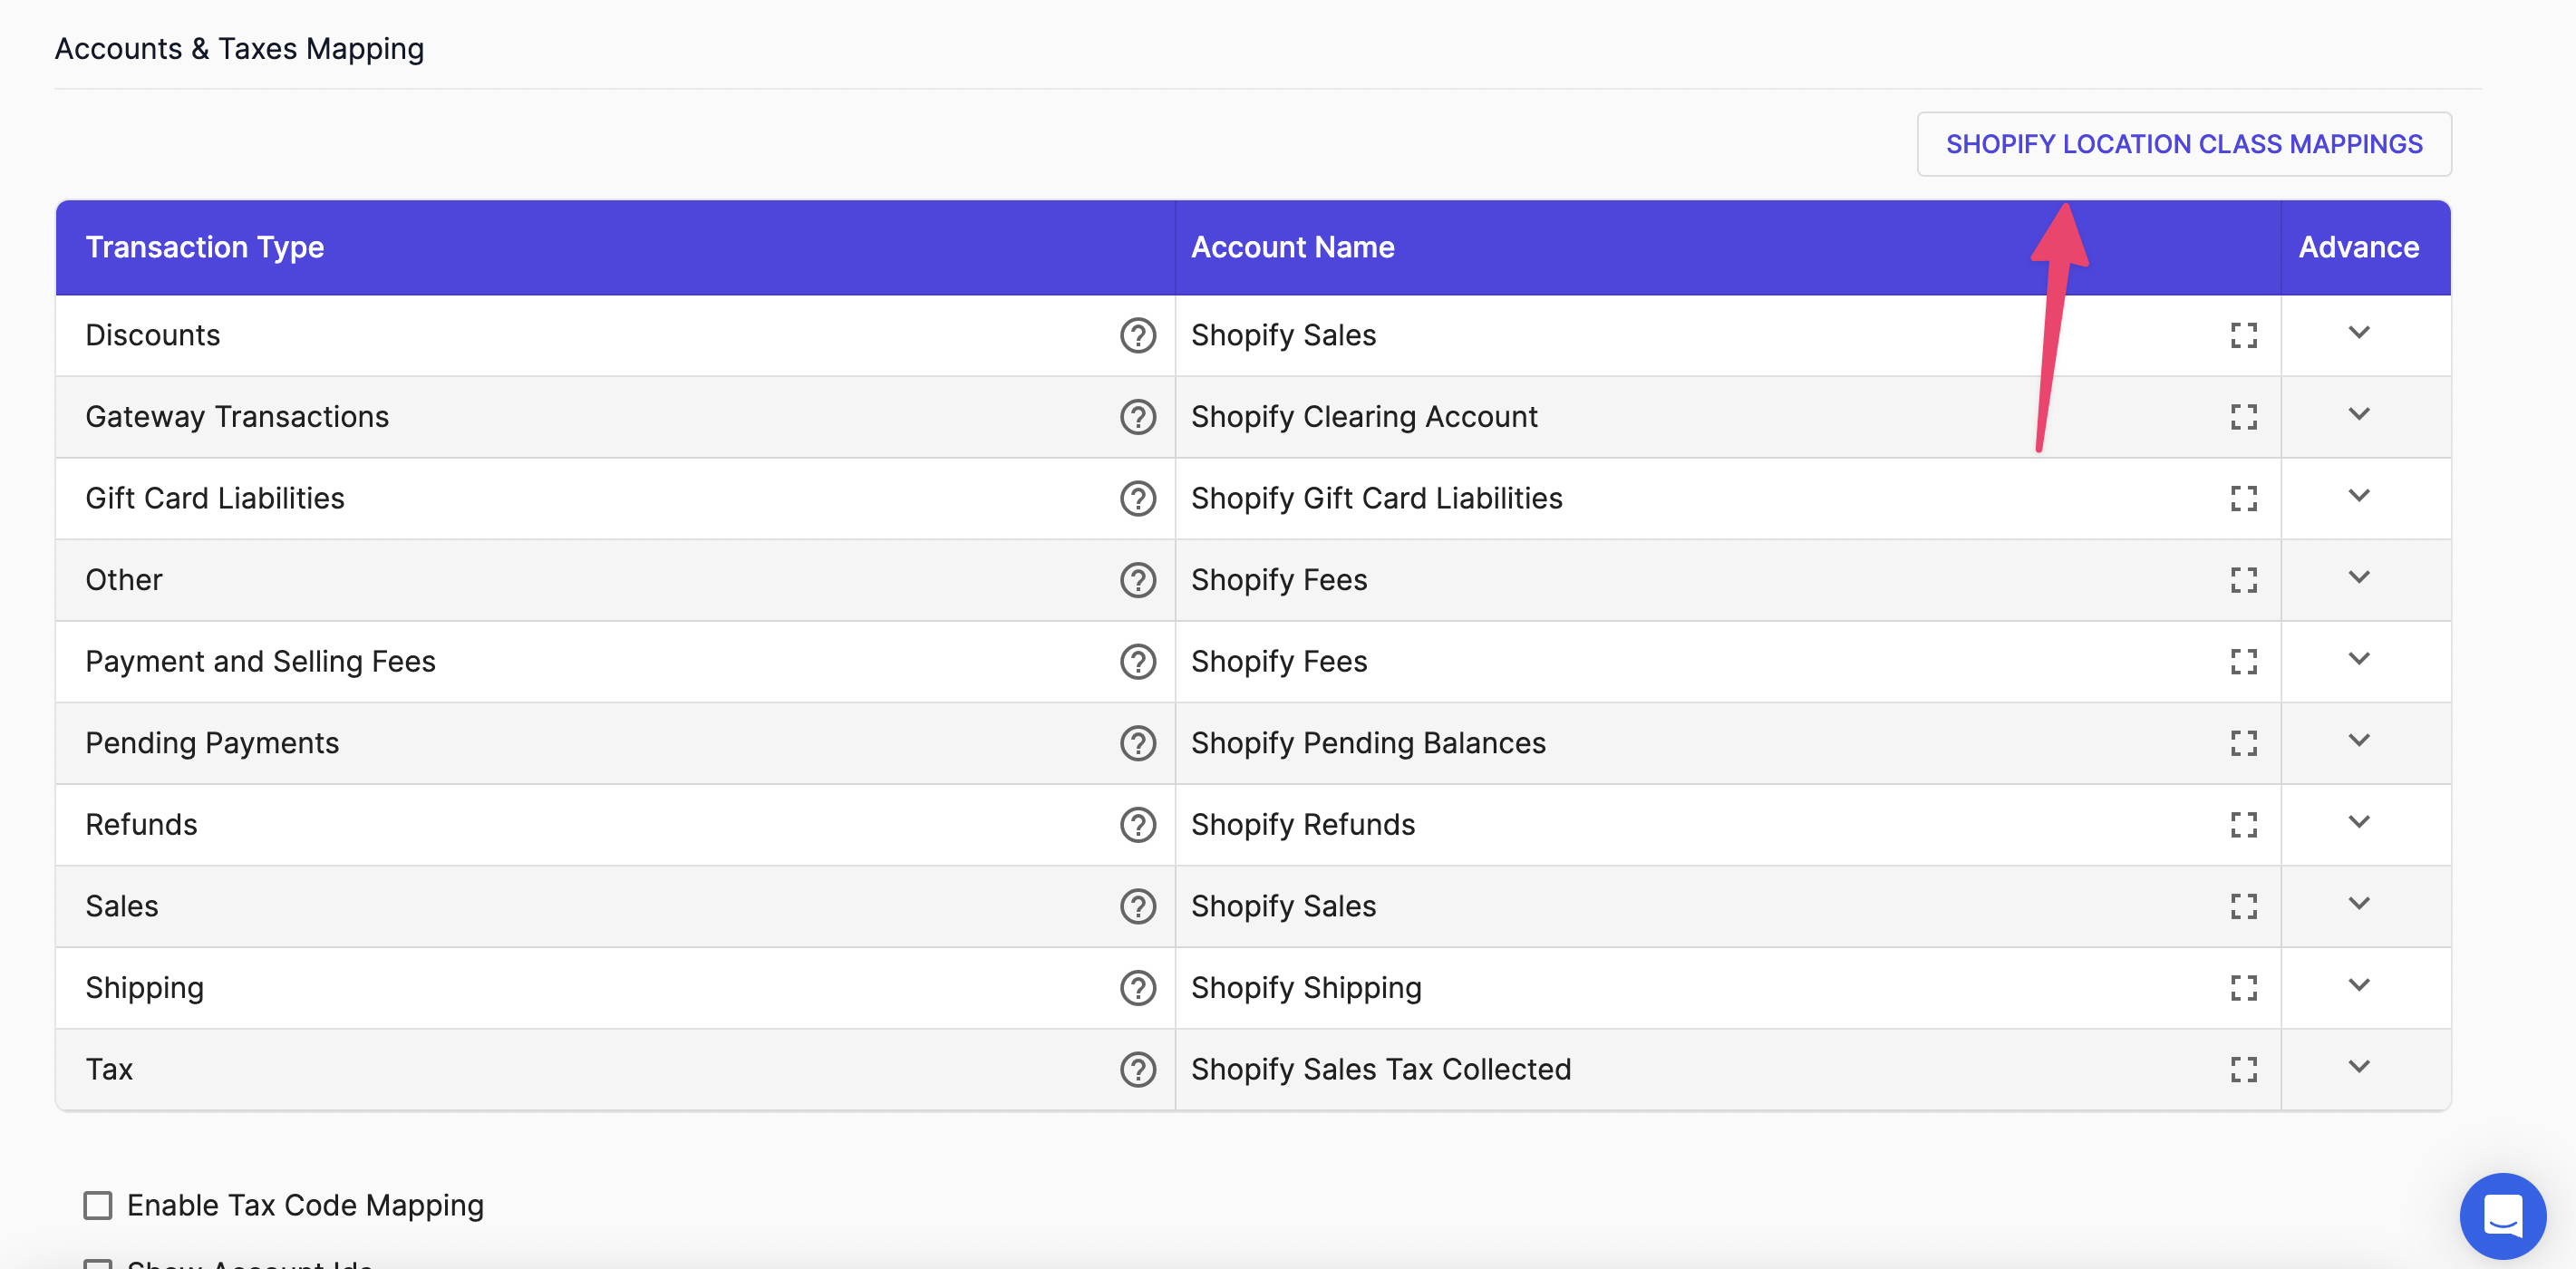The height and width of the screenshot is (1269, 2576).
Task: Click the Pending Payments label
Action: click(212, 743)
